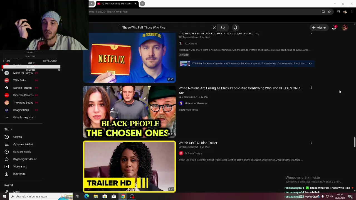Viewport: 356px width, 200px height.
Task: Open Task View on the taskbar
Action: (x=77, y=196)
